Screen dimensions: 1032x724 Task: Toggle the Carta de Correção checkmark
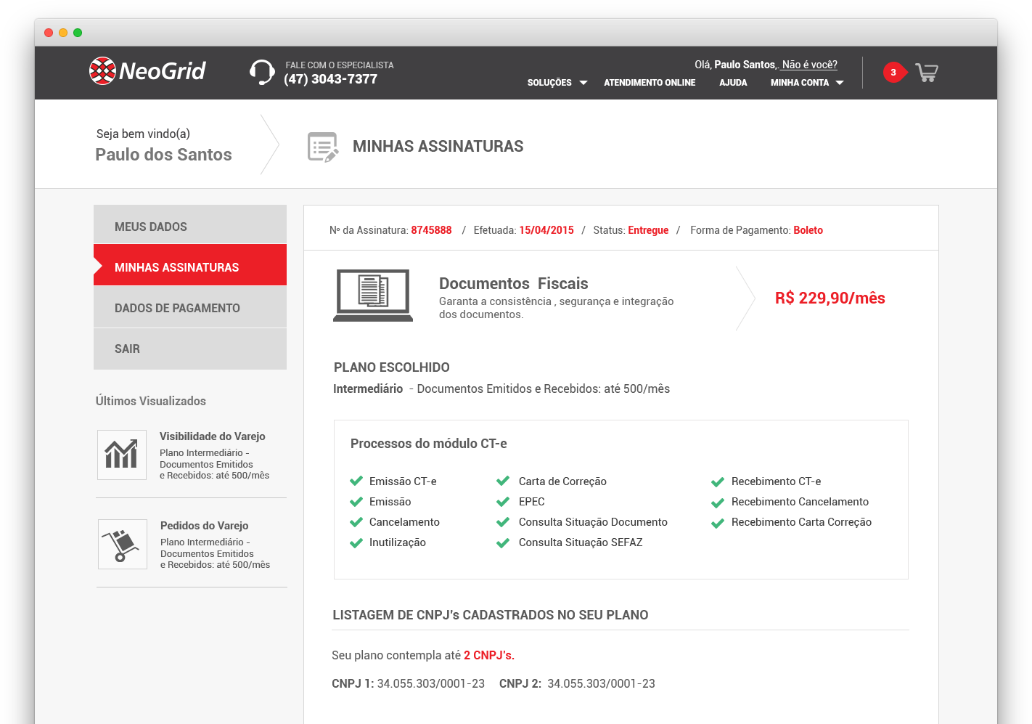(x=503, y=480)
